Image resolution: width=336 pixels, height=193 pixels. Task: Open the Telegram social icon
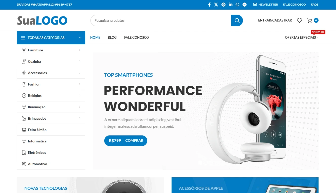(x=244, y=5)
